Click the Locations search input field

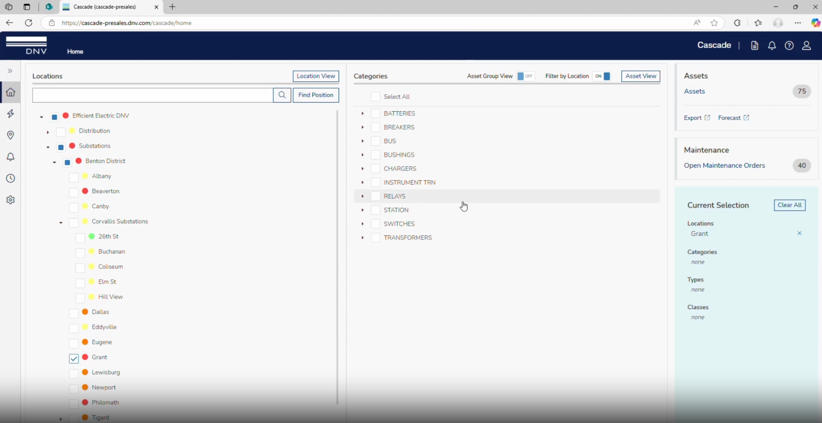pos(153,95)
